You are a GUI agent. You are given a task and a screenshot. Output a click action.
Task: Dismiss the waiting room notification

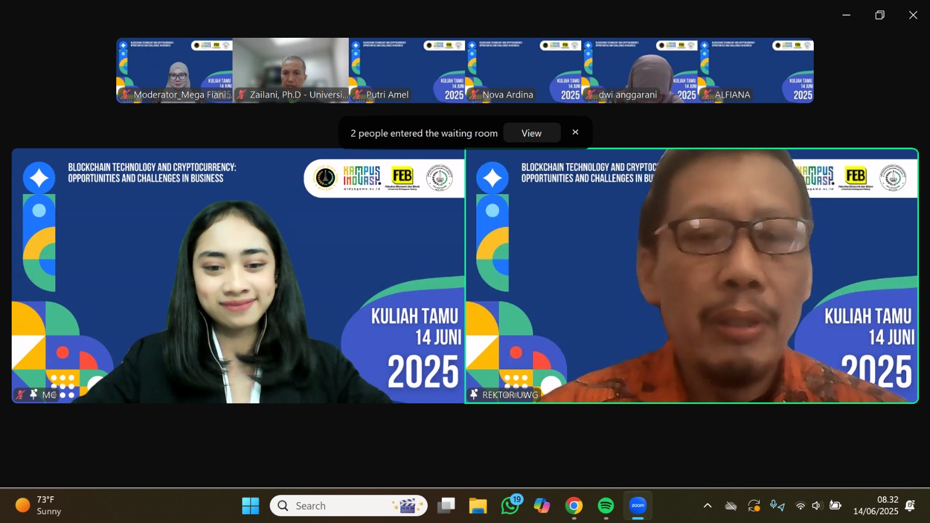click(x=575, y=132)
